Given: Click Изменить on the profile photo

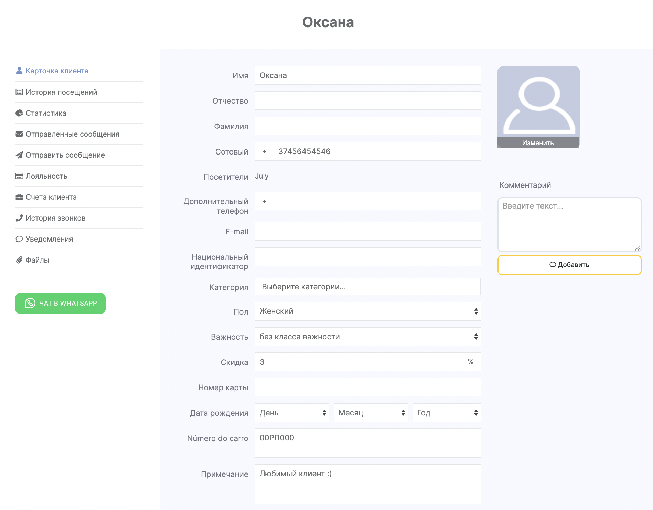Looking at the screenshot, I should (538, 143).
